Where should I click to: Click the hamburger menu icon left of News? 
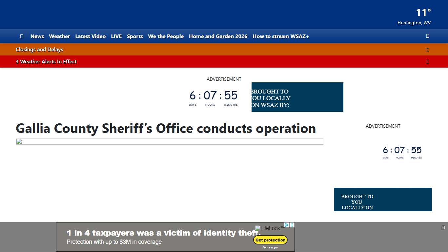pyautogui.click(x=22, y=36)
